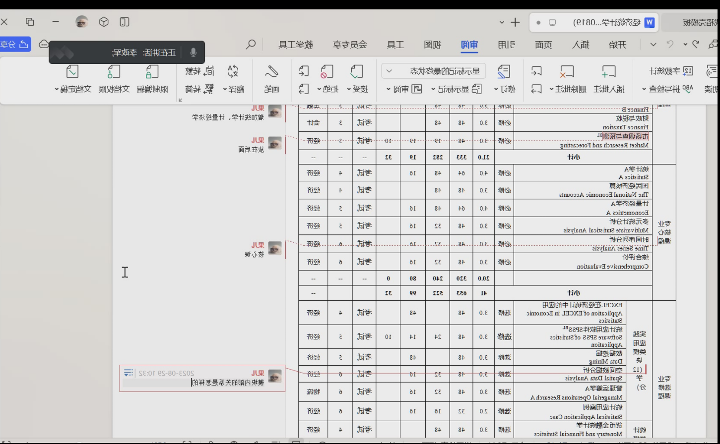Select the Ink Pen (画笔) tool
Screen dimensions: 720x444
(x=271, y=72)
